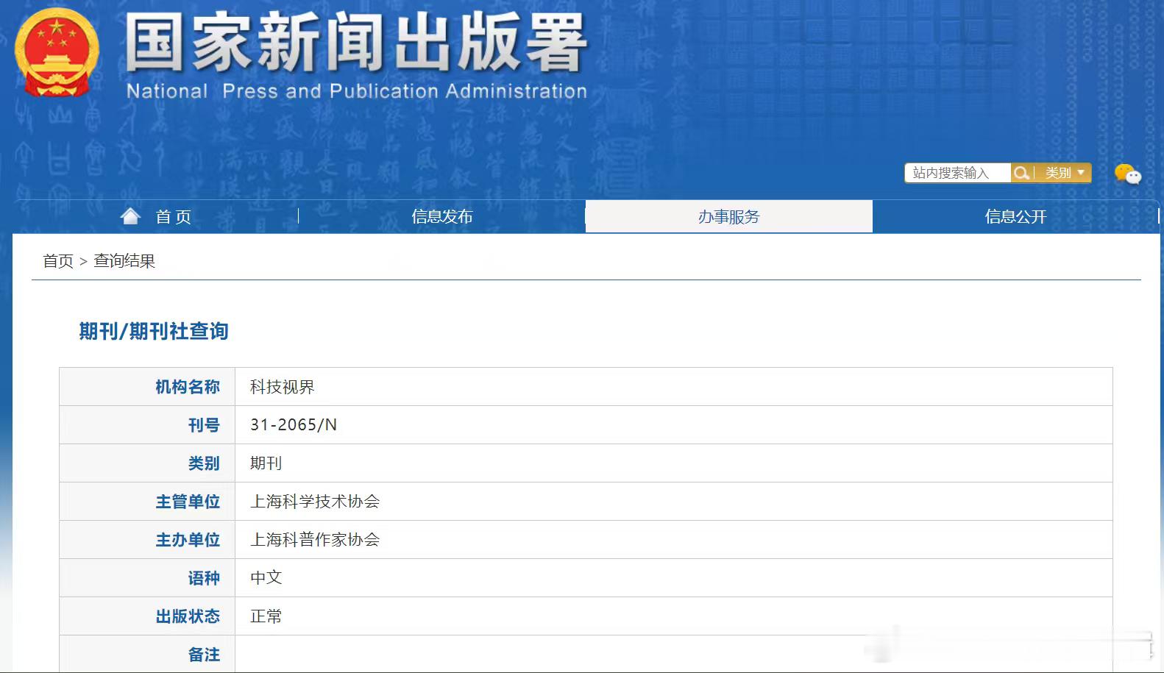Select the 上海科普作家协会 sponsor value
Viewport: 1164px width, 673px height.
click(x=315, y=540)
